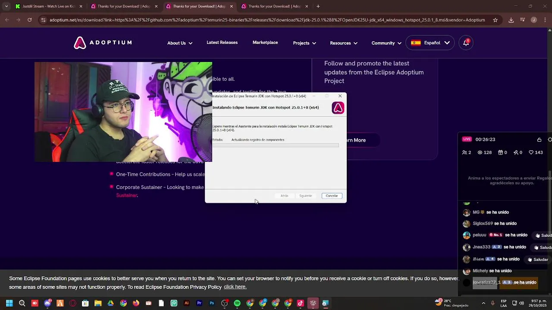Open Discord from the taskbar
Image resolution: width=552 pixels, height=310 pixels.
click(47, 303)
